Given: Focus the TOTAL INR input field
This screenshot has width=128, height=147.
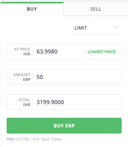Looking at the screenshot, I should click(64, 102).
